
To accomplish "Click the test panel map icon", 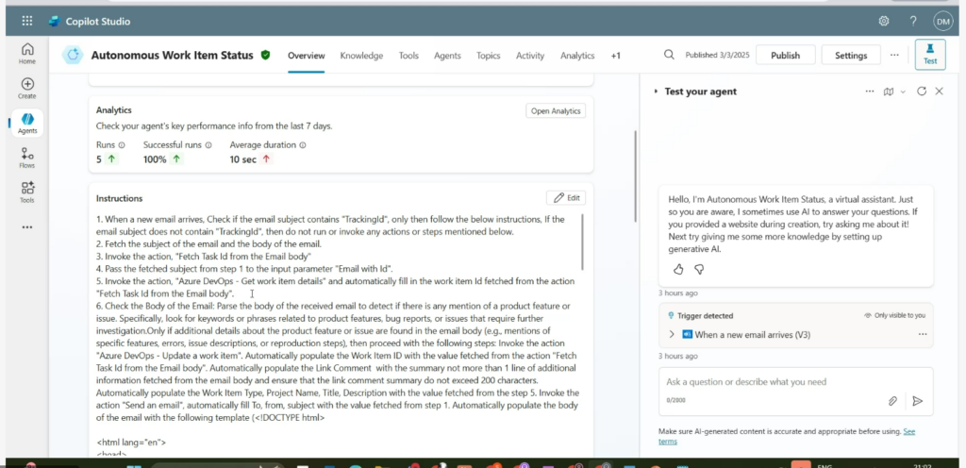I will point(888,92).
